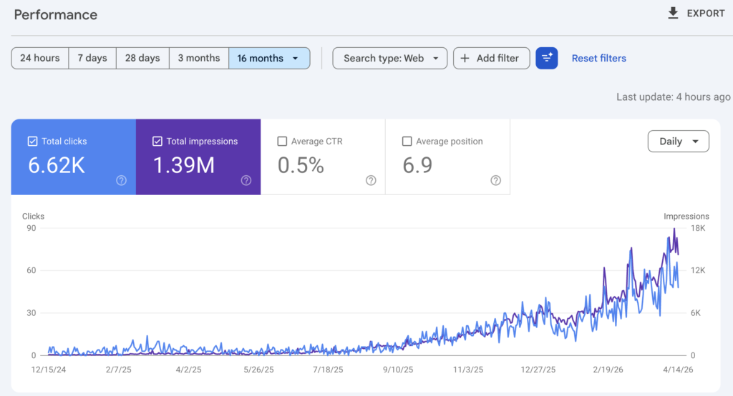Select the 24 hours date range tab
This screenshot has height=396, width=733.
click(40, 59)
